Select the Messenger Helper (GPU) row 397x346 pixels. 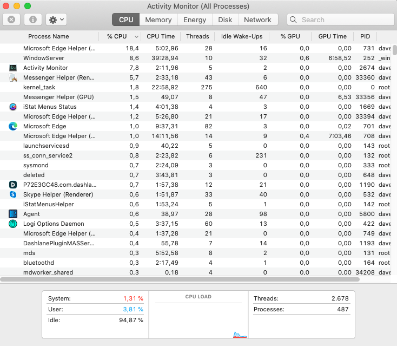click(x=195, y=97)
